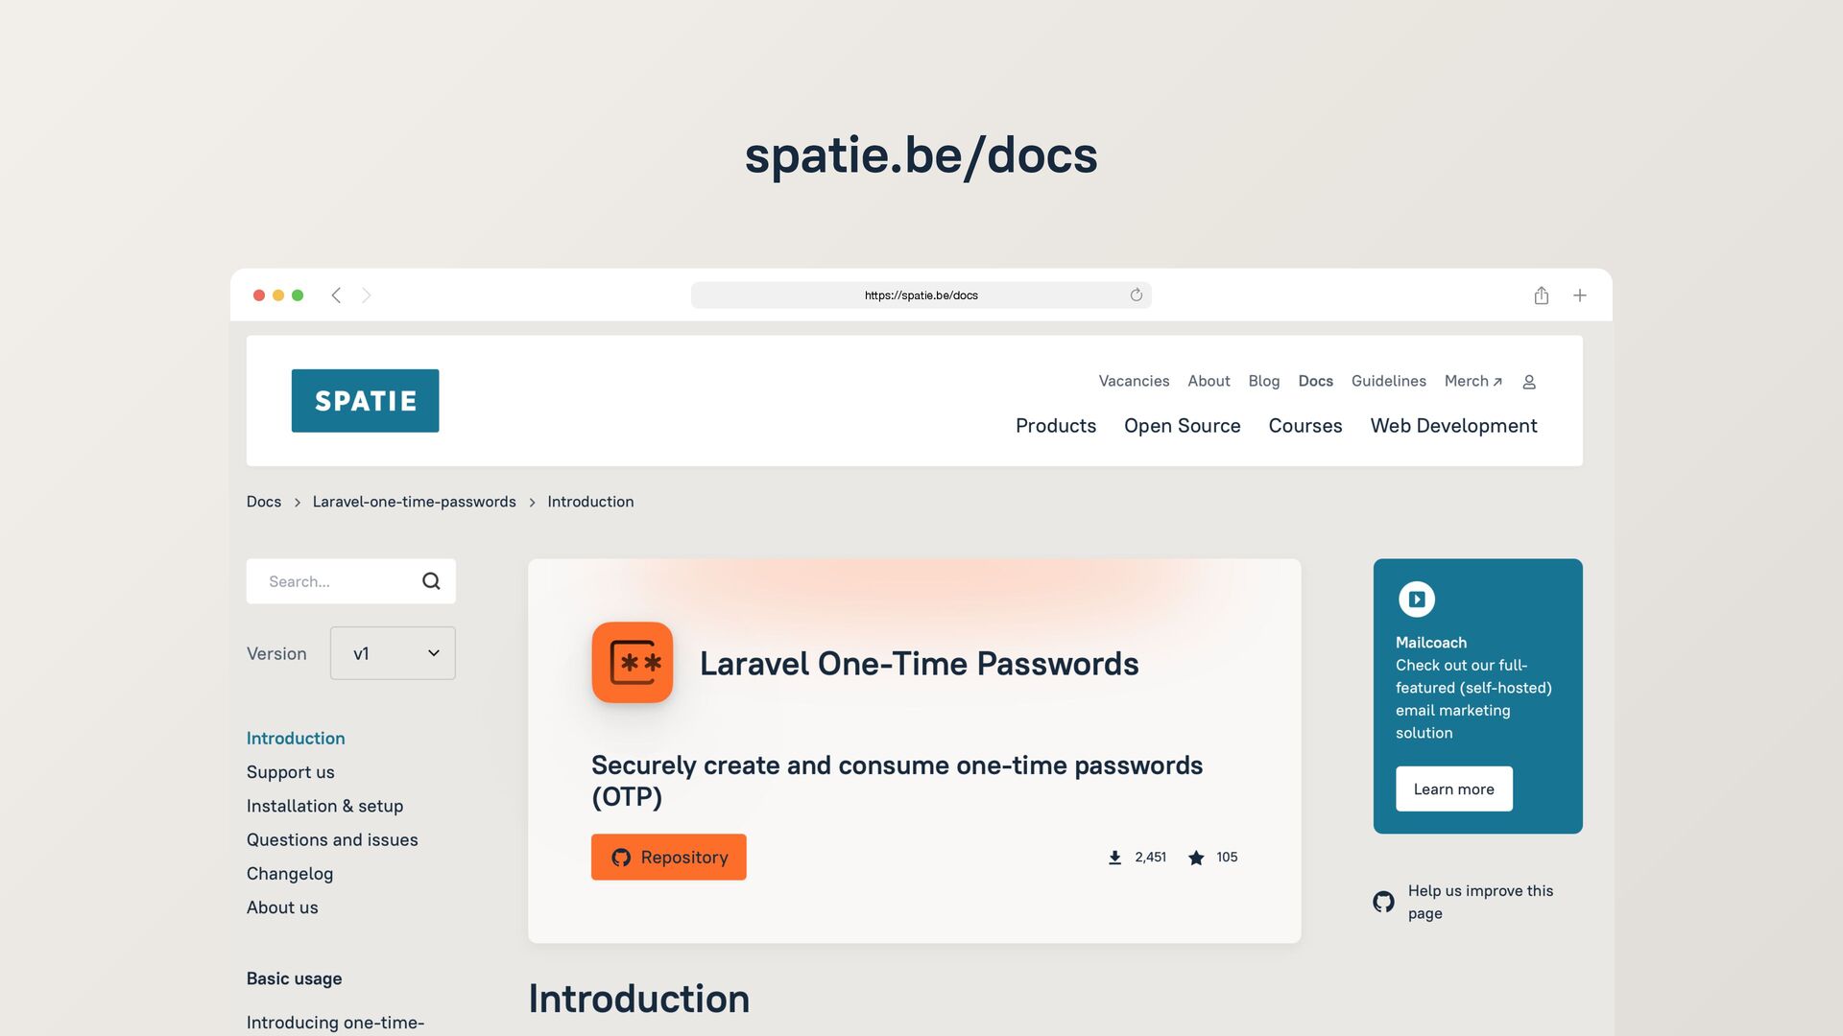Open a new tab with the plus icon
Image resolution: width=1843 pixels, height=1036 pixels.
(1579, 295)
